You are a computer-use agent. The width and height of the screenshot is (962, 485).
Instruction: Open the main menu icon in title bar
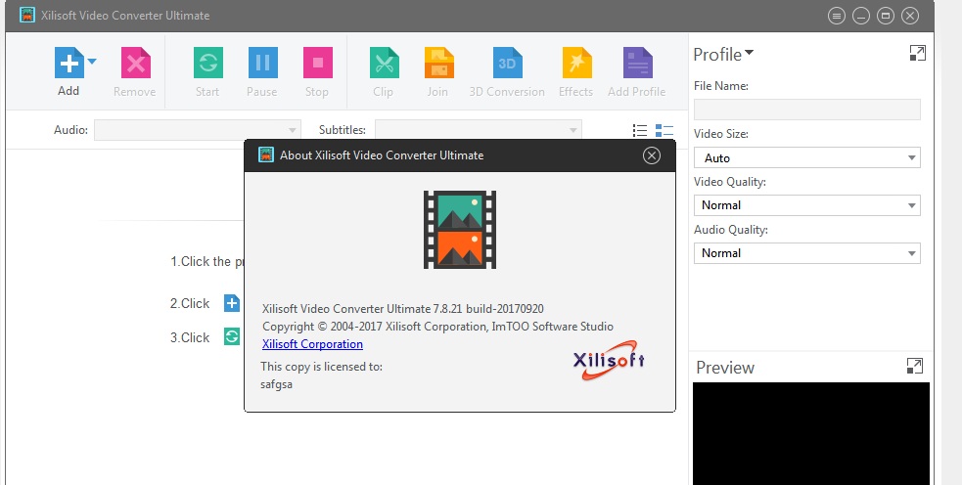(836, 16)
